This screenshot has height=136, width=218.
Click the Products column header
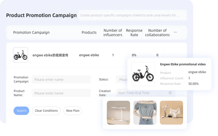(89, 32)
